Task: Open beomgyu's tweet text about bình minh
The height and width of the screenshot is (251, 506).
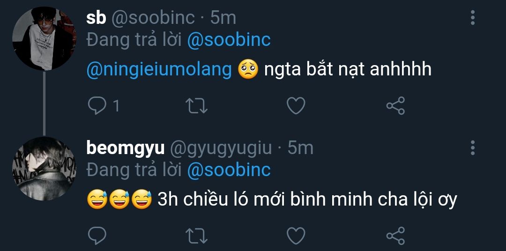Action: point(307,200)
